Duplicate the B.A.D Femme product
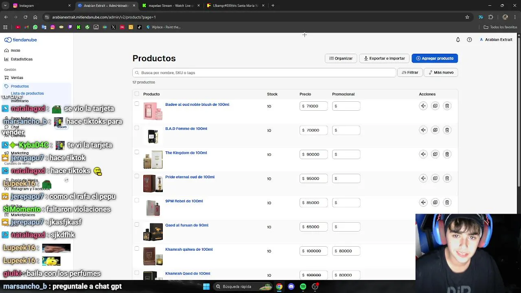The image size is (521, 293). click(x=435, y=130)
